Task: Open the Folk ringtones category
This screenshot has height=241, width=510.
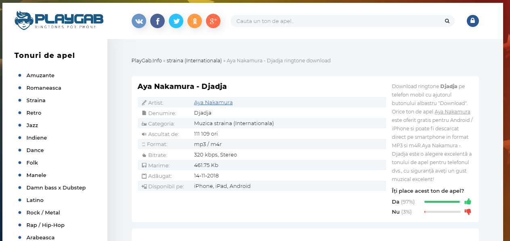Action: point(32,163)
